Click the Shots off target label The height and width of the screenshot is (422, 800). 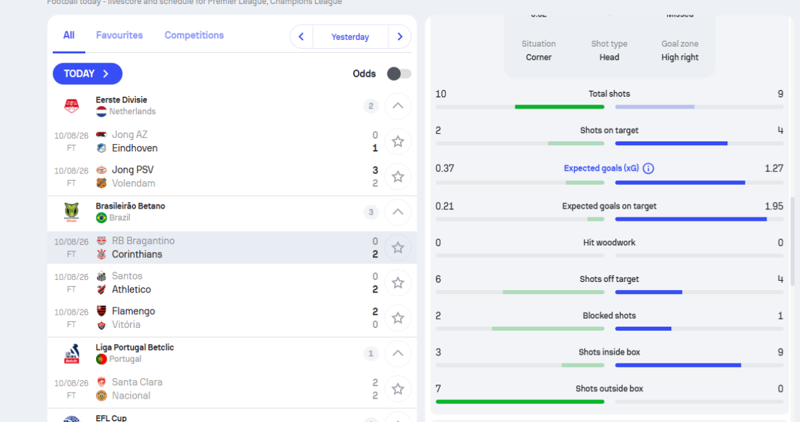pyautogui.click(x=609, y=279)
